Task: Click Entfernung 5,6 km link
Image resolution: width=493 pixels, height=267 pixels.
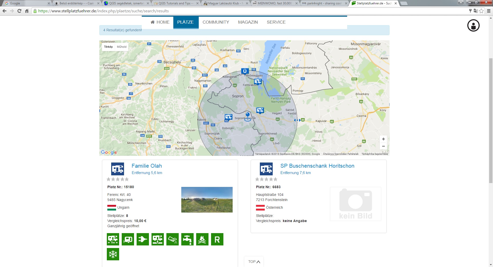Action: point(147,173)
